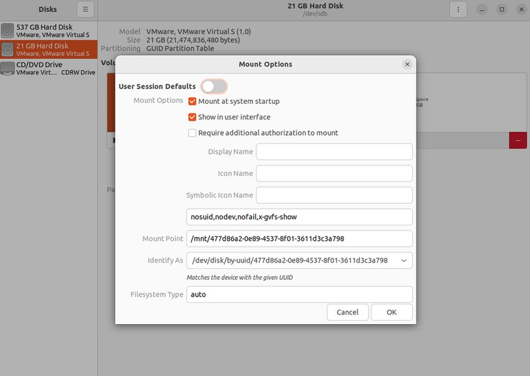Focus the Display Name field
Image resolution: width=530 pixels, height=376 pixels.
point(334,152)
